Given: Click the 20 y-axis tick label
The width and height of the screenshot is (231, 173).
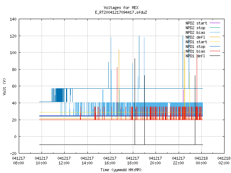Looking at the screenshot, I should pyautogui.click(x=14, y=120).
